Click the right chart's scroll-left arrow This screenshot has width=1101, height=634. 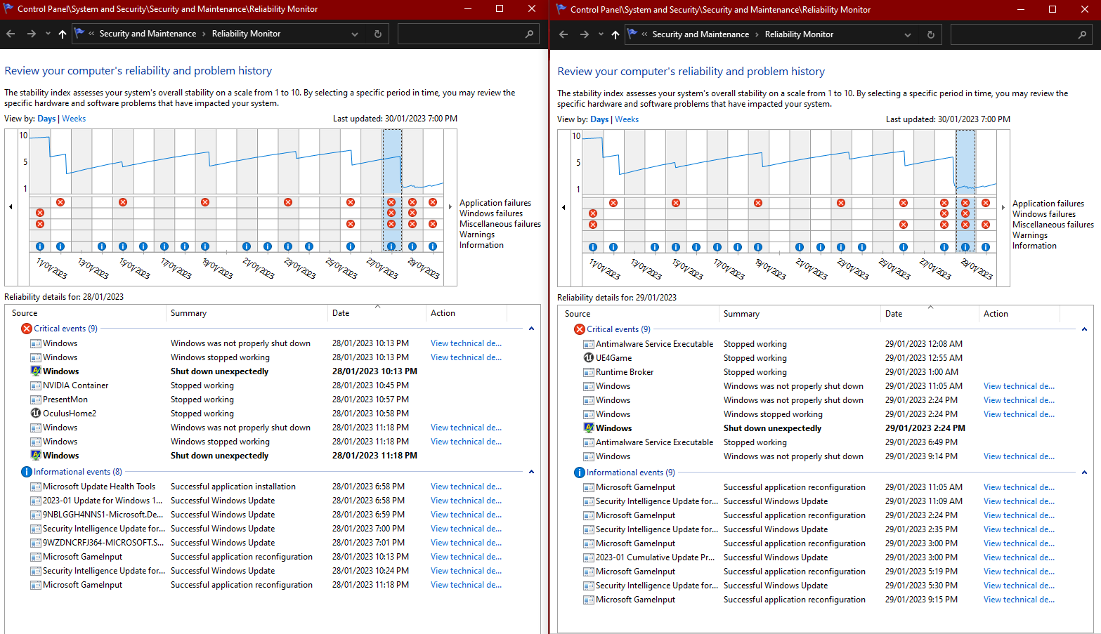click(563, 207)
